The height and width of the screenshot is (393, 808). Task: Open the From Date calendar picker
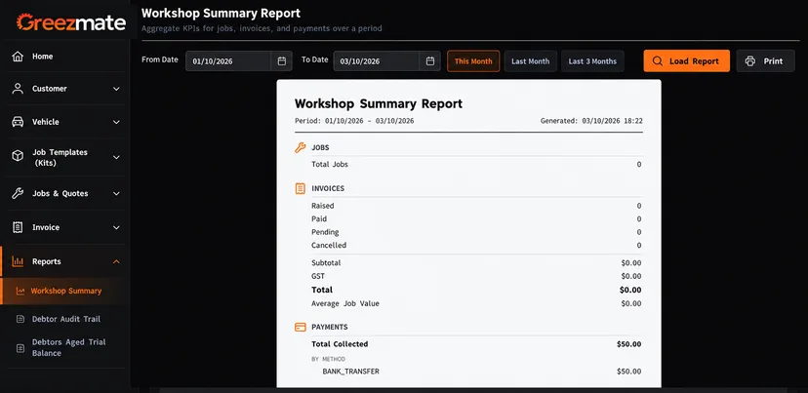[282, 61]
